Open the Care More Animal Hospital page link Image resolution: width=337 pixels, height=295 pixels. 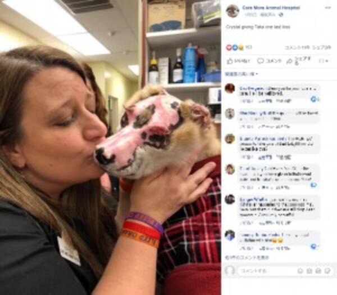click(x=271, y=8)
